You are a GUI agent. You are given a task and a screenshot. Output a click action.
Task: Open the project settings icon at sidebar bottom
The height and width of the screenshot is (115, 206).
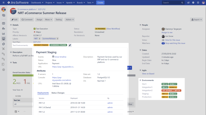4,70
